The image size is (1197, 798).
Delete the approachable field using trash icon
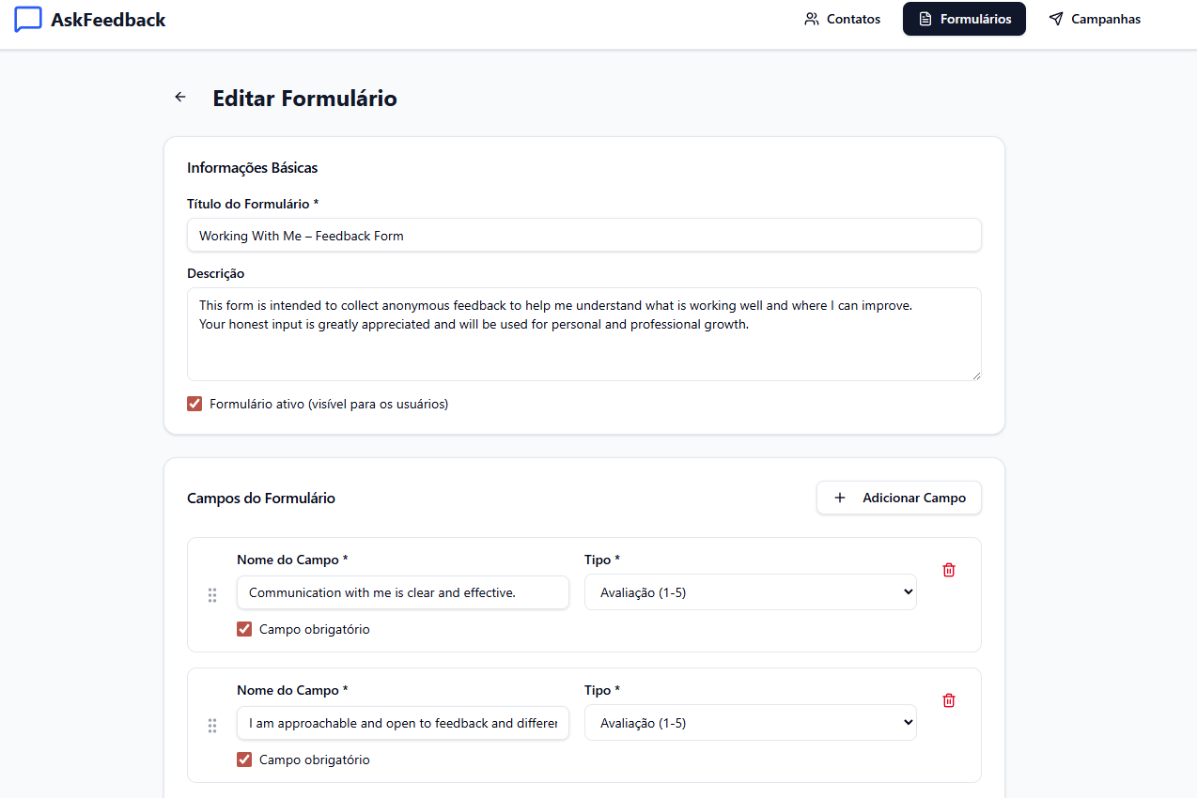click(949, 700)
